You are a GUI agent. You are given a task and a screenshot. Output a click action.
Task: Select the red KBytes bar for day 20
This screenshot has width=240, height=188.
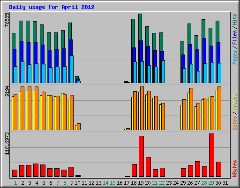pyautogui.click(x=148, y=167)
